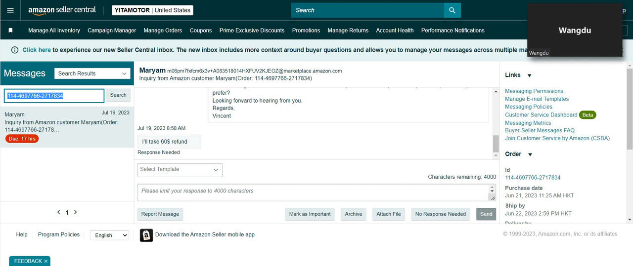
Task: Click the order number search field
Action: [x=54, y=96]
